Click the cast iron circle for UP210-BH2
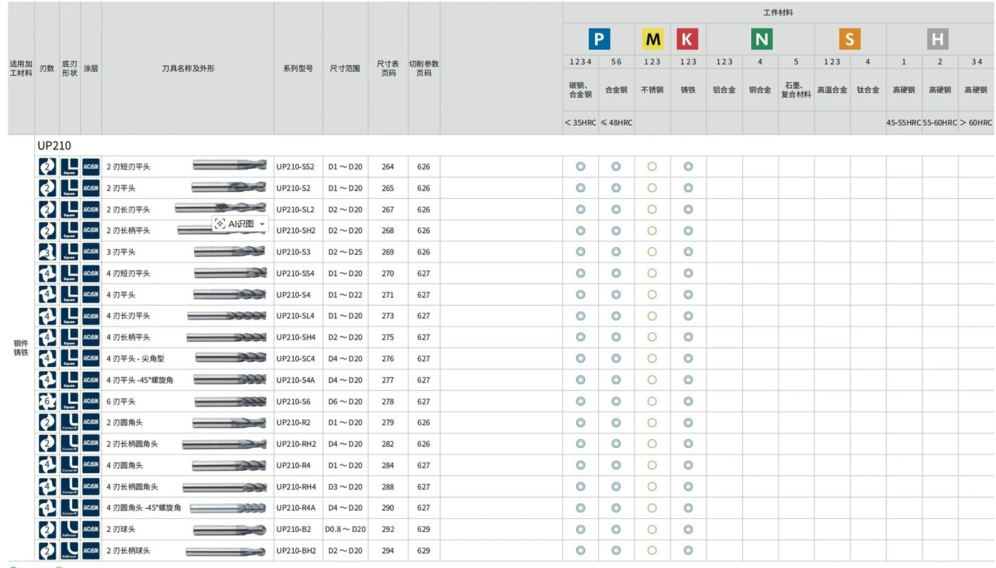Viewport: 996px width, 568px height. pyautogui.click(x=688, y=551)
